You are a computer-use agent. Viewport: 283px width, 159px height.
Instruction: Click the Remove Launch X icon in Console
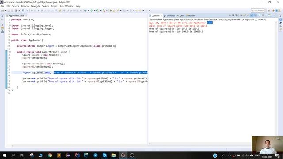(233, 15)
